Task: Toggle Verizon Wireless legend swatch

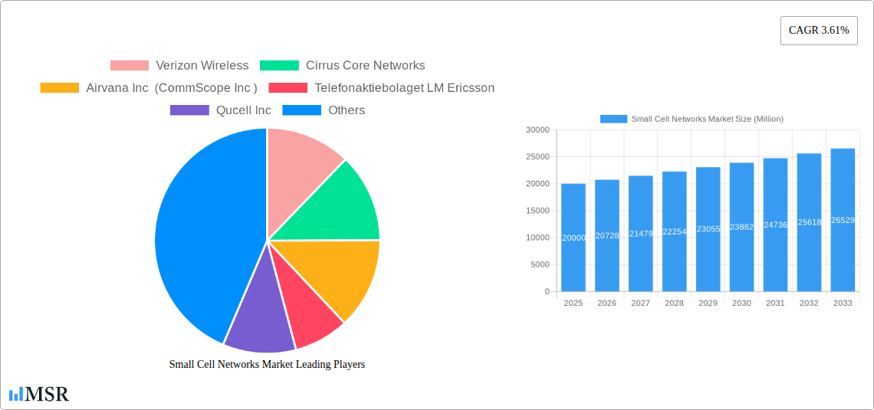Action: point(130,66)
